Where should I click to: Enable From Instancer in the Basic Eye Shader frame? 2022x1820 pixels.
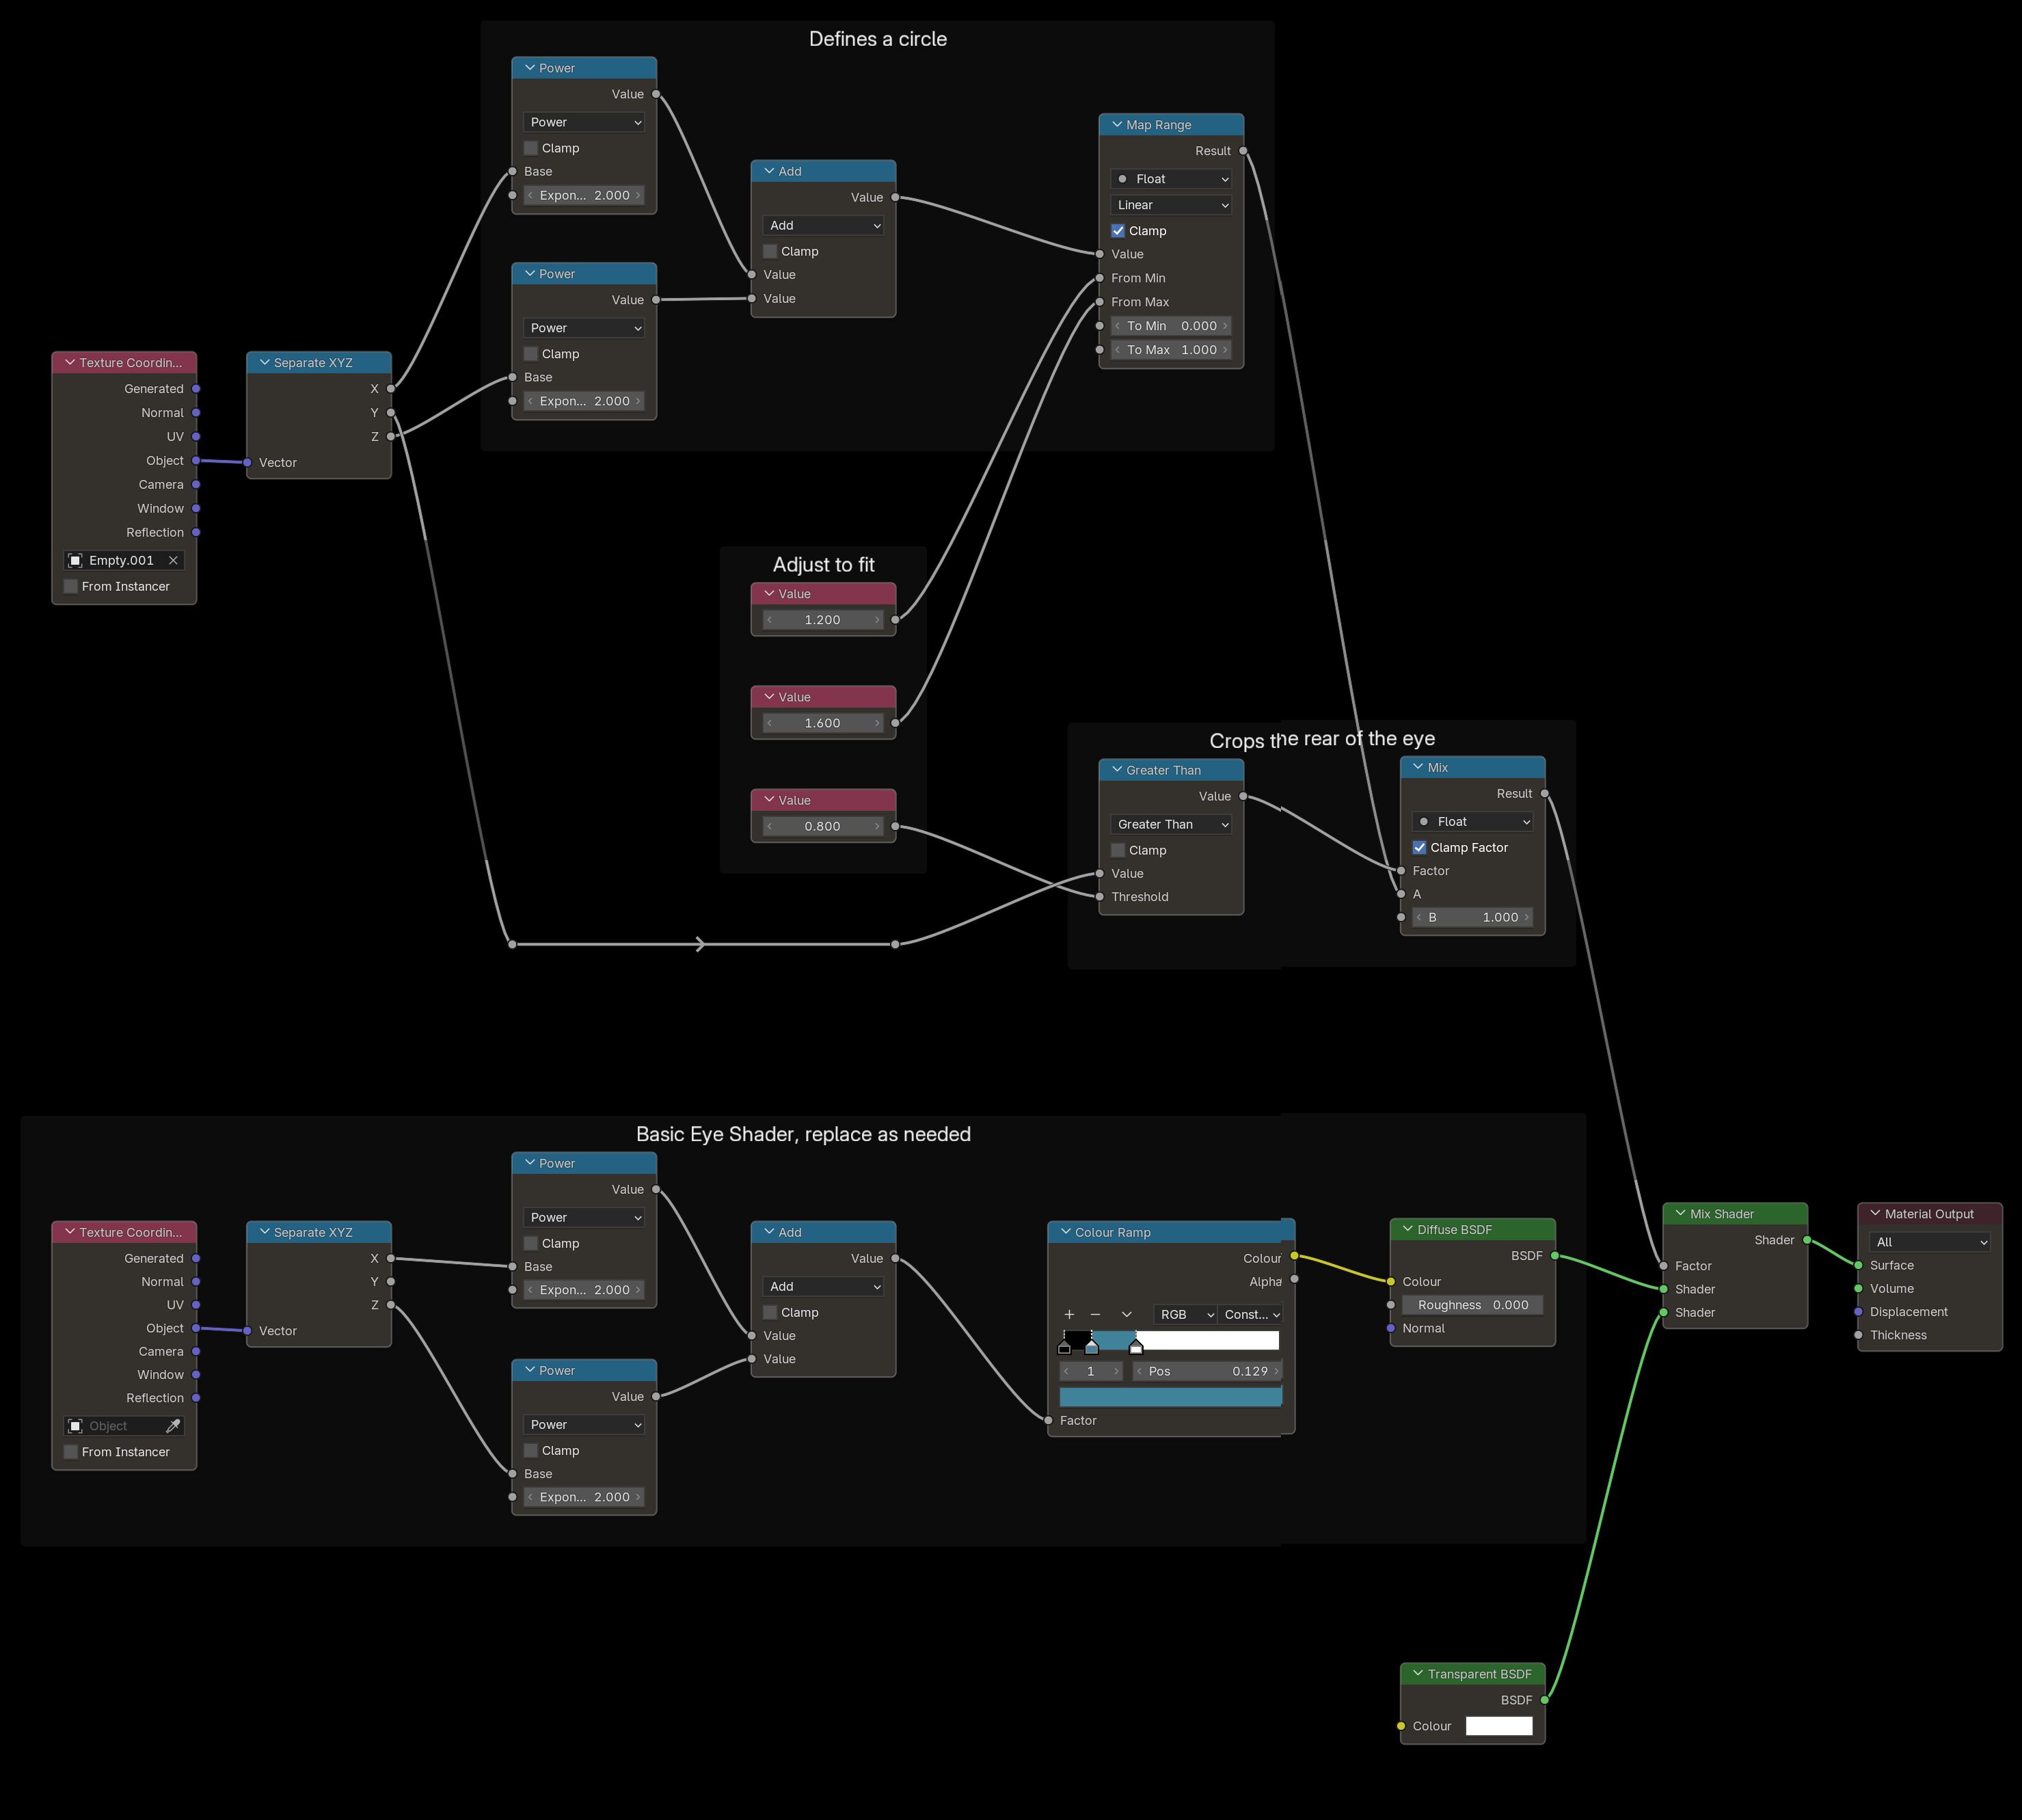click(x=71, y=1452)
